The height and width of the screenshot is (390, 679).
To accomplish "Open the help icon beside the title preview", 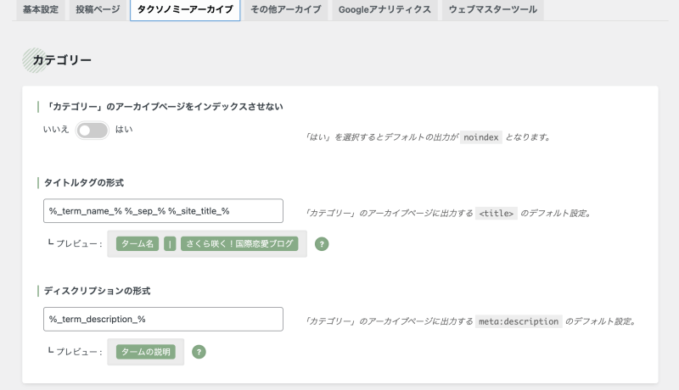I will 322,244.
